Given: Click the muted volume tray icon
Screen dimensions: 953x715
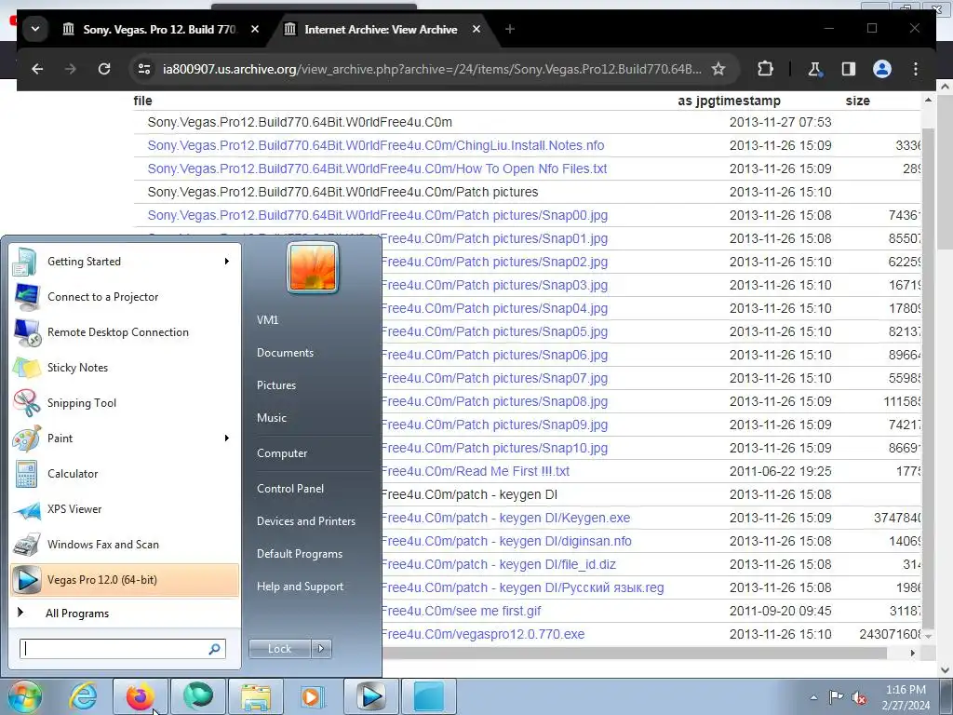Looking at the screenshot, I should pyautogui.click(x=859, y=697).
